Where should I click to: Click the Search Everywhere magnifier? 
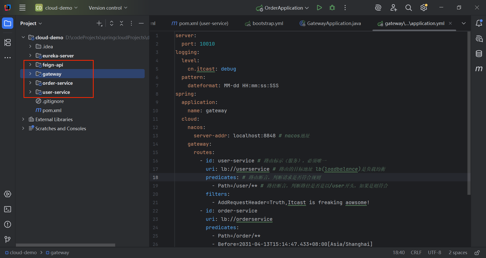(409, 8)
